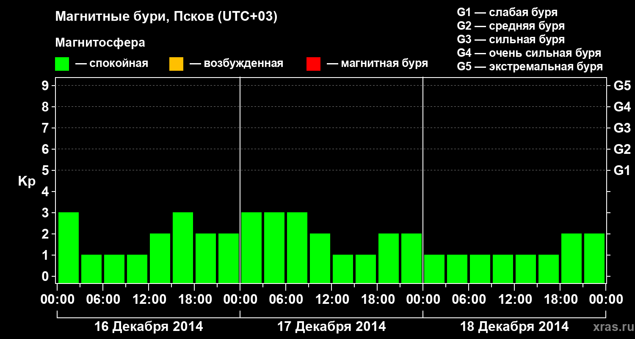Click the '06:00' time label under 17 Декабря
This screenshot has height=339, width=635.
[286, 300]
